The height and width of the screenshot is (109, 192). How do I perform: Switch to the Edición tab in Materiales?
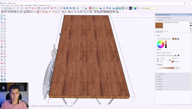(x=166, y=32)
